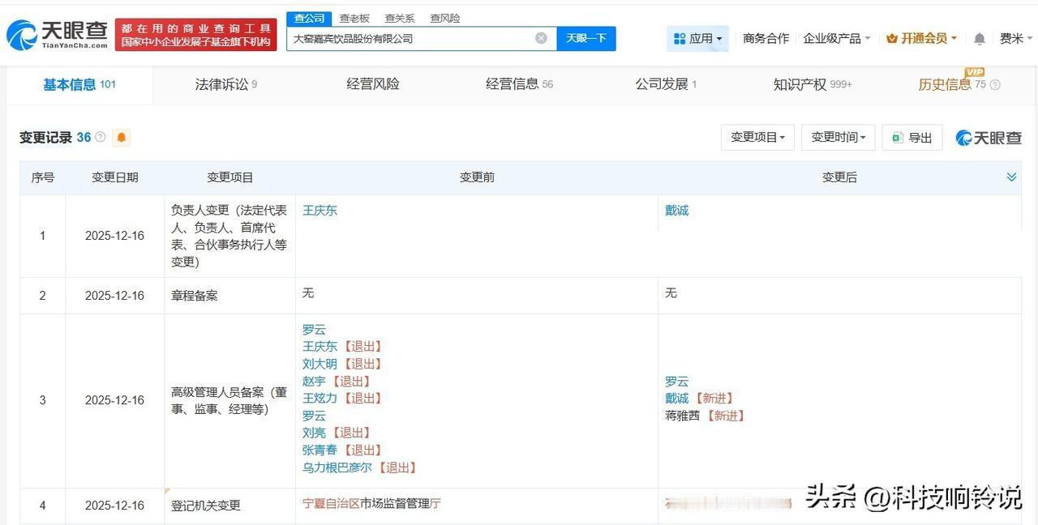Click the help icon beside 变更记录 36
The image size is (1038, 525).
101,138
